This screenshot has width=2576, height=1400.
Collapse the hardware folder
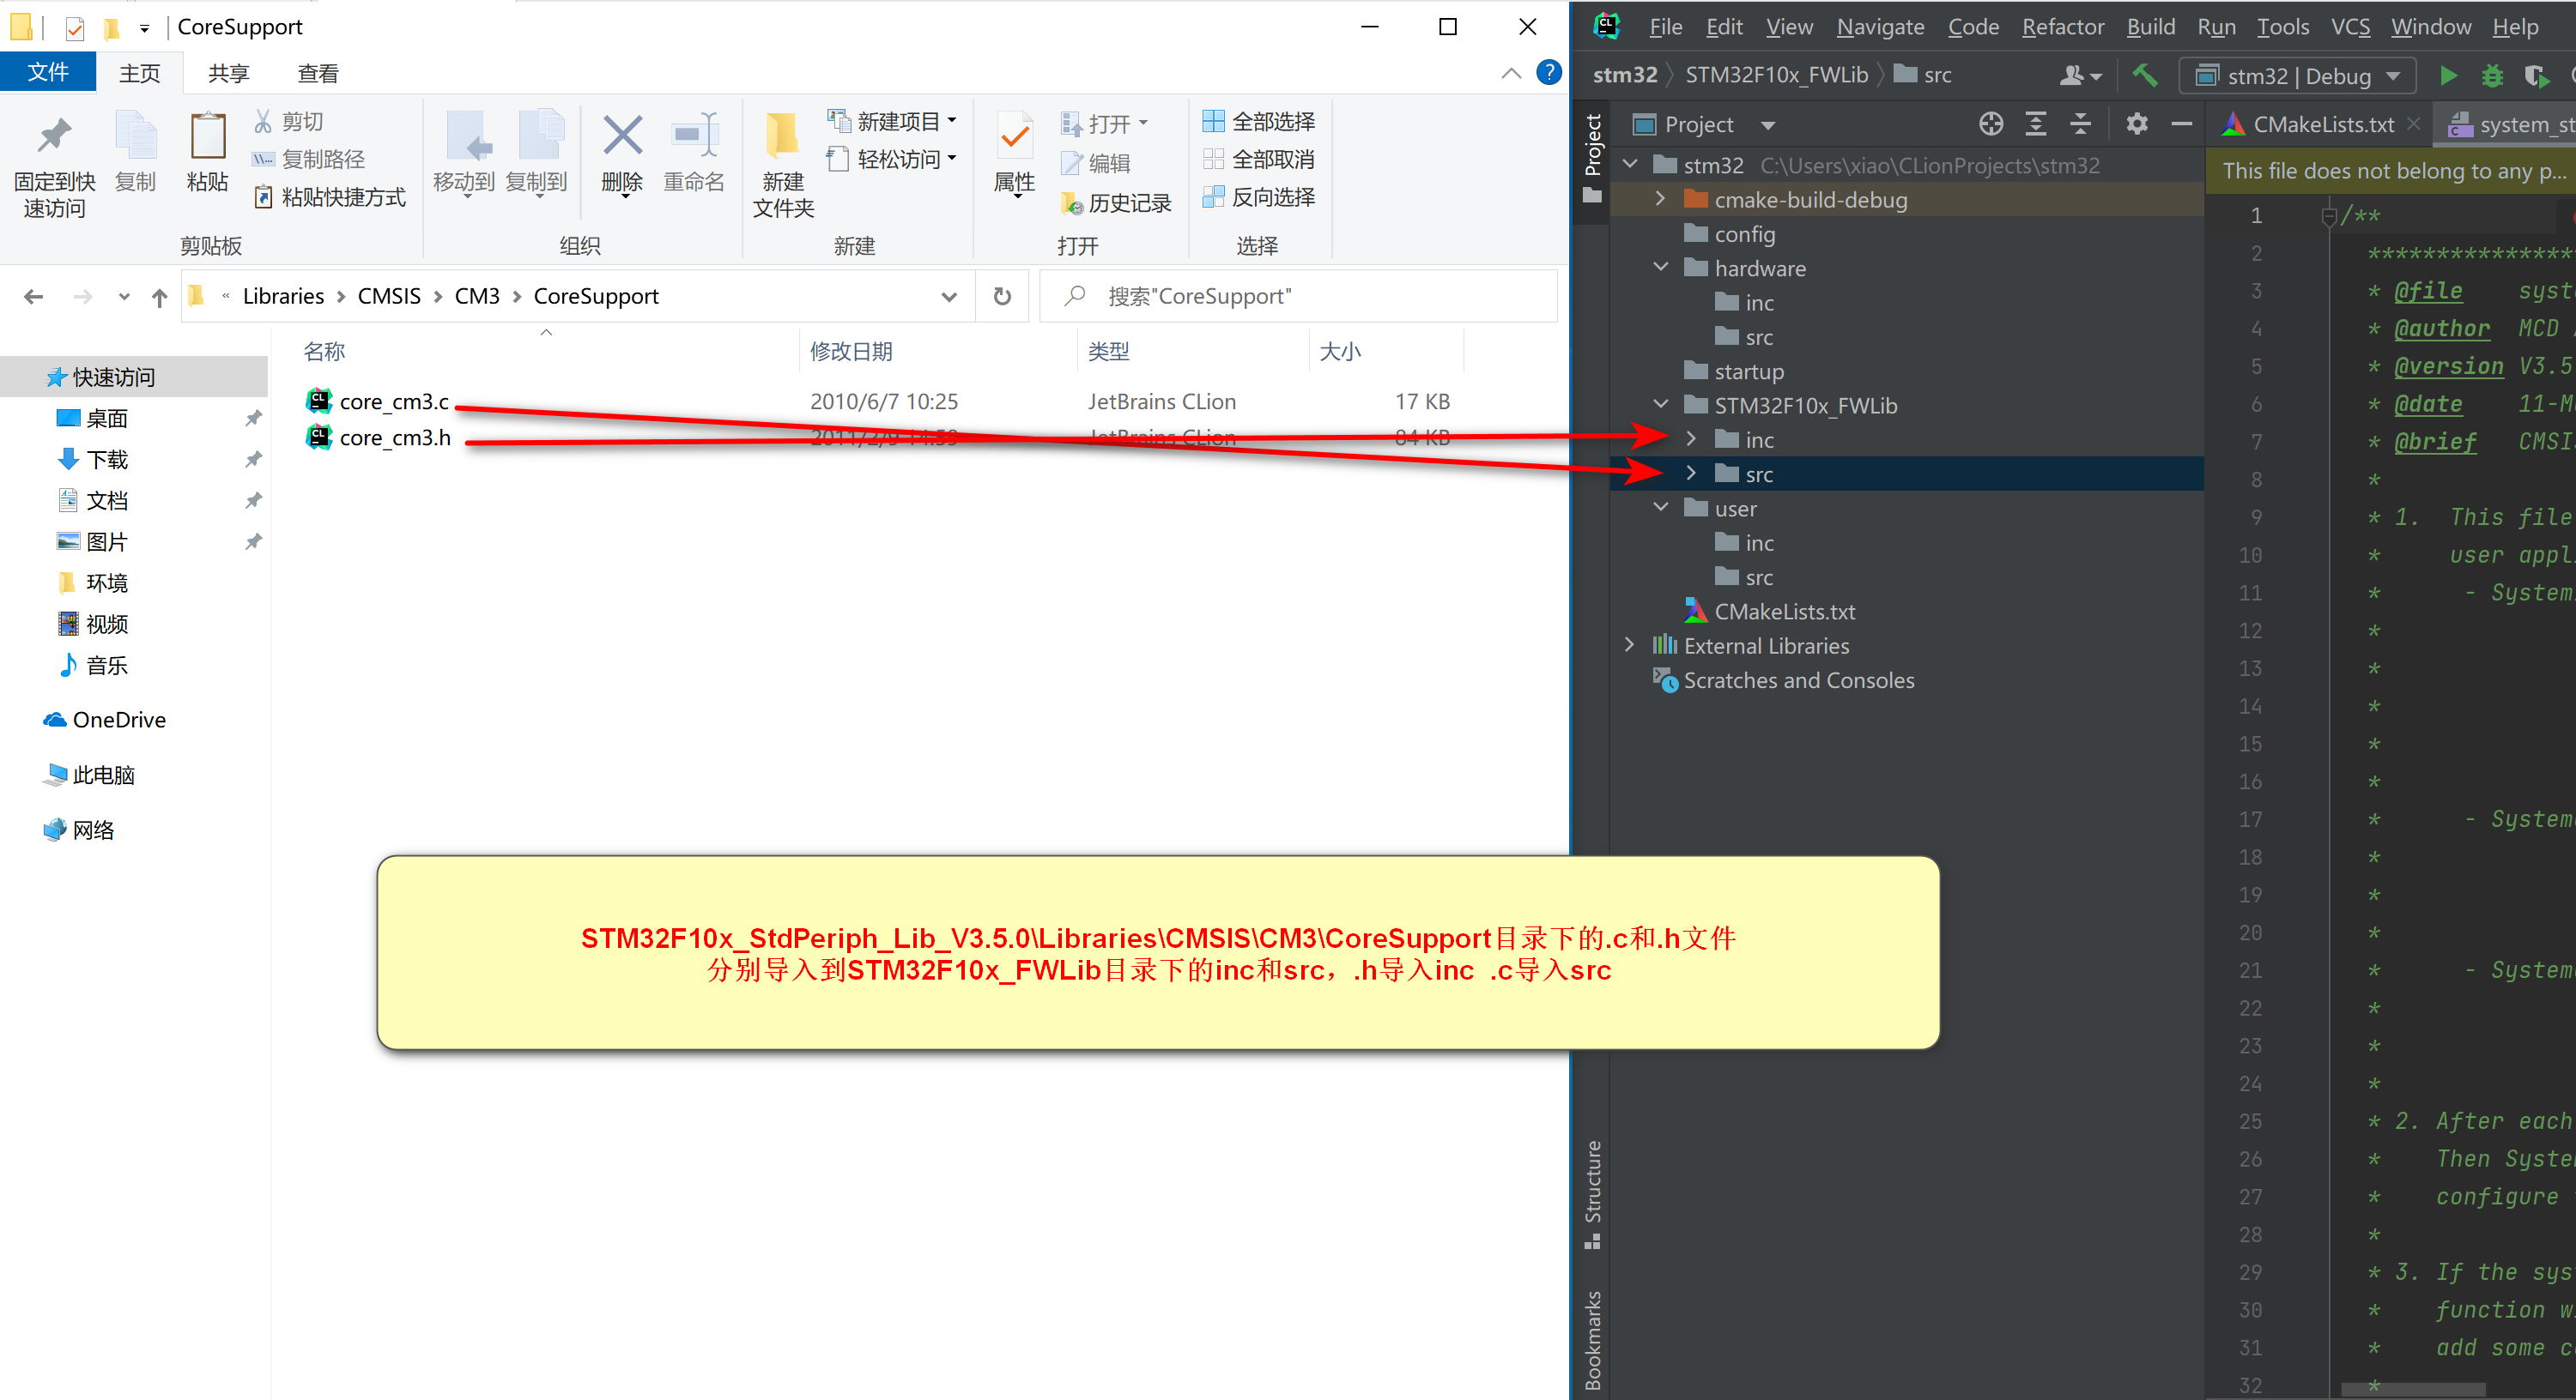coord(1661,267)
